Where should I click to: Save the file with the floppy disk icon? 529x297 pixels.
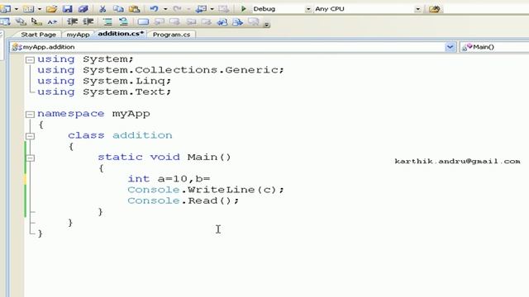coord(68,9)
